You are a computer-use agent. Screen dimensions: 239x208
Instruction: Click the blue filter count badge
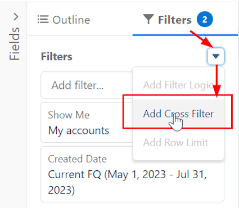click(x=205, y=19)
